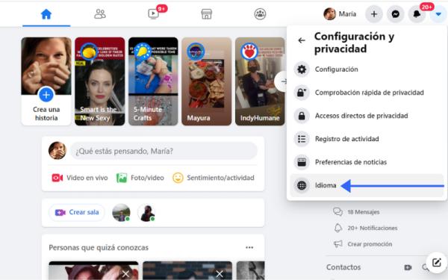Click Crear promoción link
Screen dimensions: 448x280
click(x=363, y=244)
